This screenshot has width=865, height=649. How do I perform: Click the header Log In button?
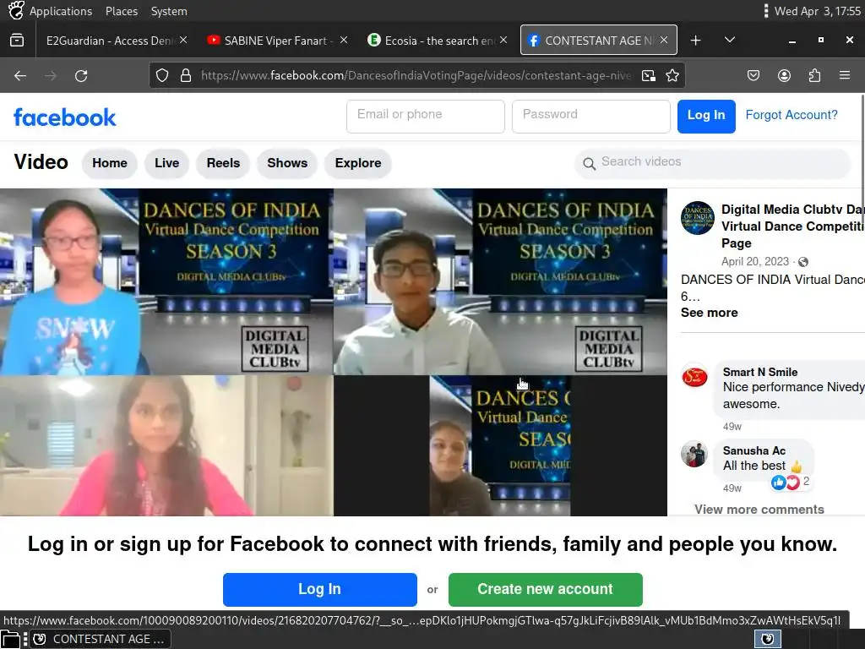point(706,117)
